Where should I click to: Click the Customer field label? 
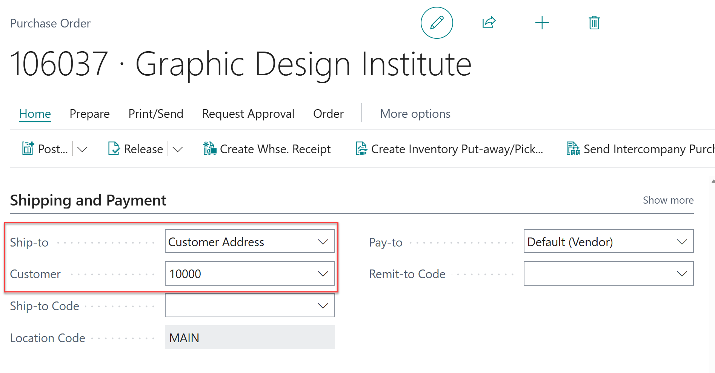[x=35, y=274]
